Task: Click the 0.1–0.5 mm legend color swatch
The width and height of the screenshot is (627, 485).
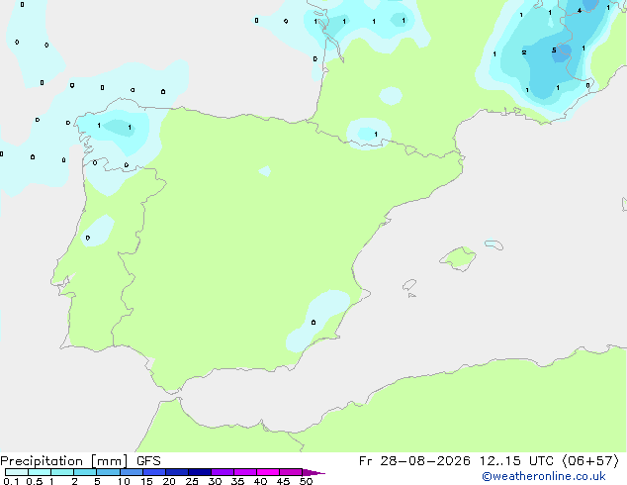Action: click(x=17, y=472)
